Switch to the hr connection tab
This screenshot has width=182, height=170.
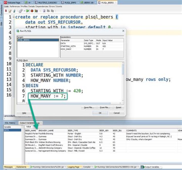(28, 3)
